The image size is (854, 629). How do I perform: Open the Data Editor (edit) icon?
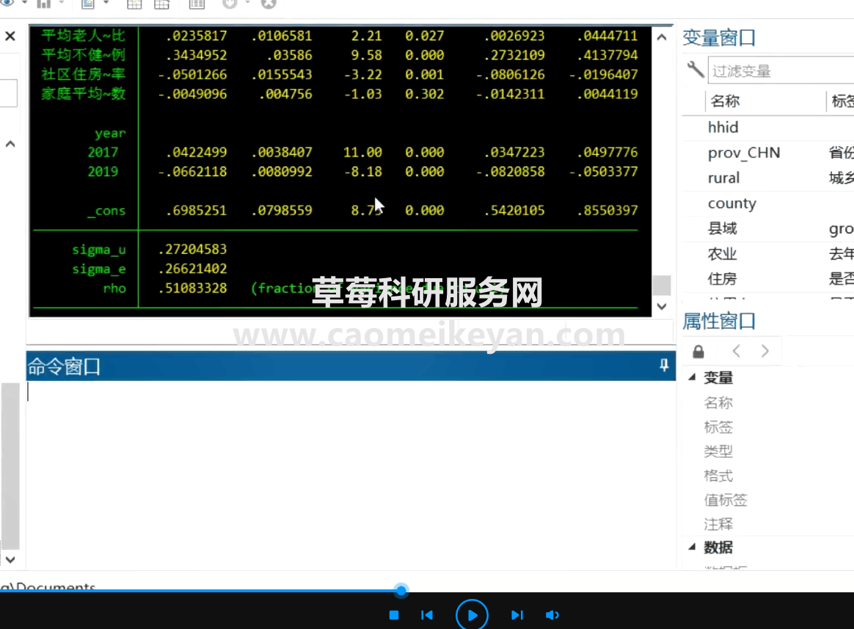[x=134, y=4]
